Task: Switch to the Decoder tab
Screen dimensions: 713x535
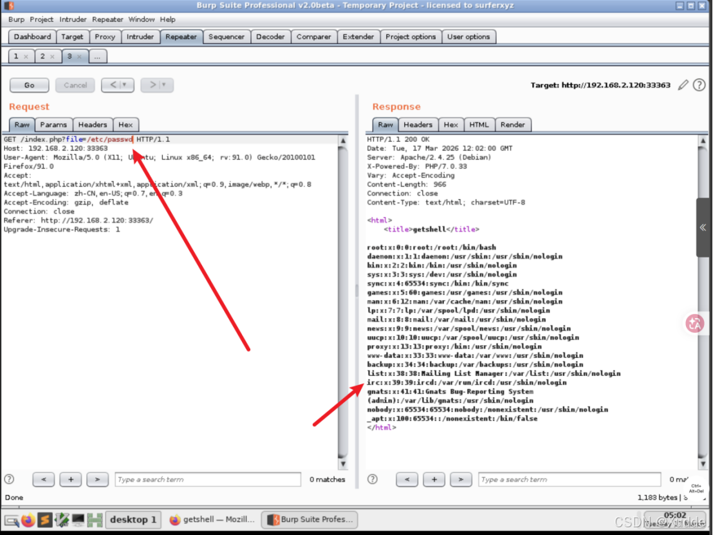Action: click(270, 37)
